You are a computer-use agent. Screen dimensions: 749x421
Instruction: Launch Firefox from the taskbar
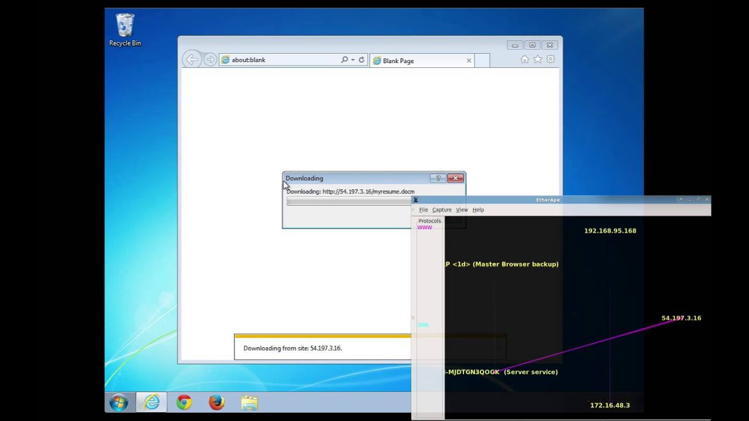(217, 402)
